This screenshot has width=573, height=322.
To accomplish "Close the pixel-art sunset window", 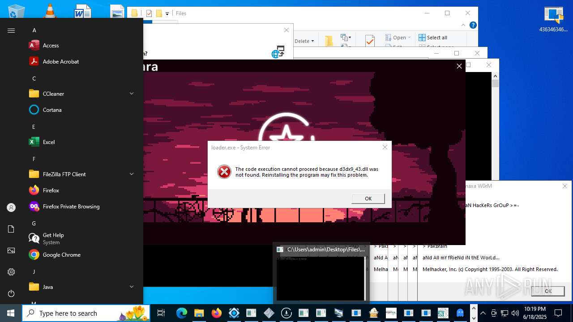I will point(459,66).
